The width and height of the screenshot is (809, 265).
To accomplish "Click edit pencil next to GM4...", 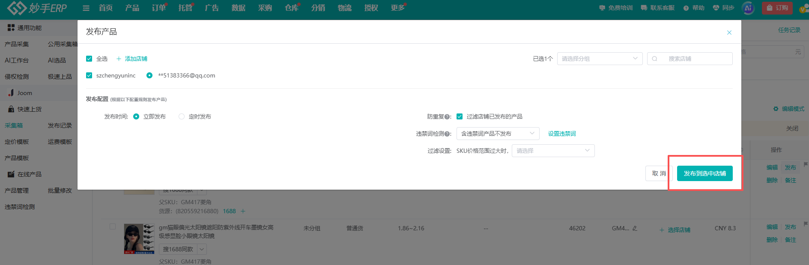I will 635,228.
